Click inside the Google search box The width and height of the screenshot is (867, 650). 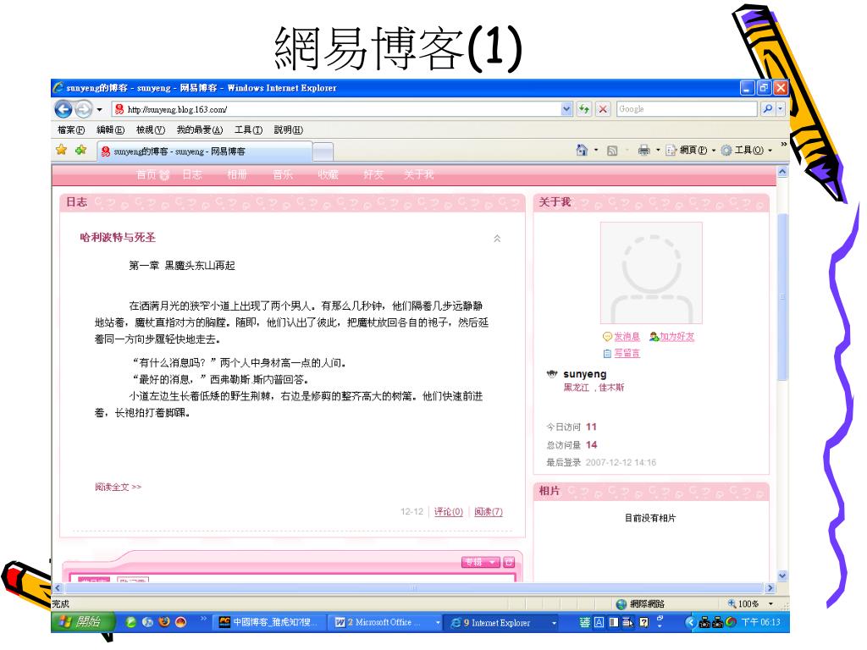pyautogui.click(x=686, y=109)
